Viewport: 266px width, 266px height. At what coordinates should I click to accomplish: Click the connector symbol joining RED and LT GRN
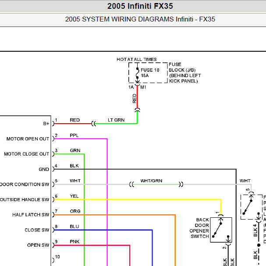93,124
